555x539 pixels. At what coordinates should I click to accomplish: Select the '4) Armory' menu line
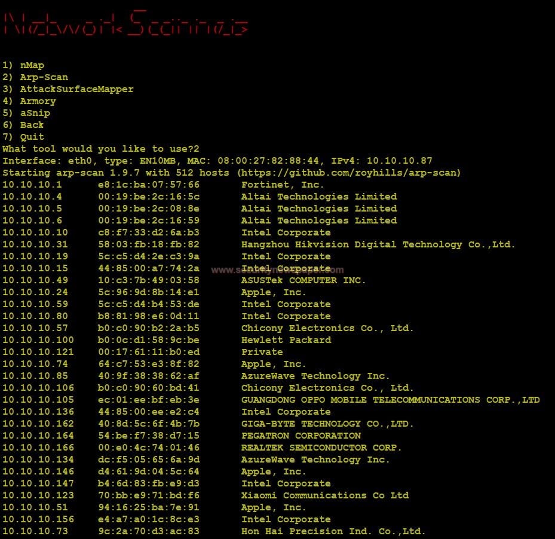coord(29,101)
